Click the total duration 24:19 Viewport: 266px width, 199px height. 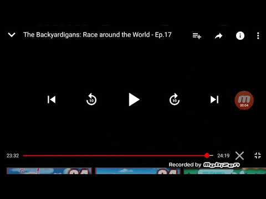pos(223,156)
